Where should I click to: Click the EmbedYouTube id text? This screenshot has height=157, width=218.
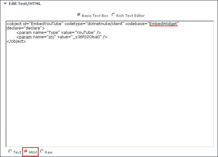(46, 24)
